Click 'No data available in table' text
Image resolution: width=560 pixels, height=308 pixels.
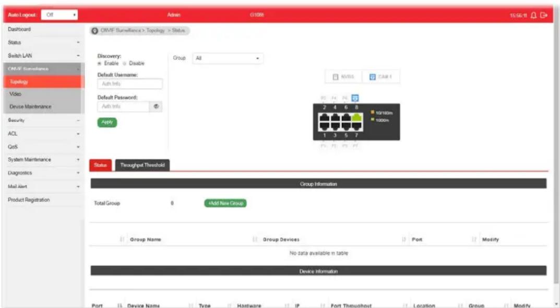coord(318,253)
